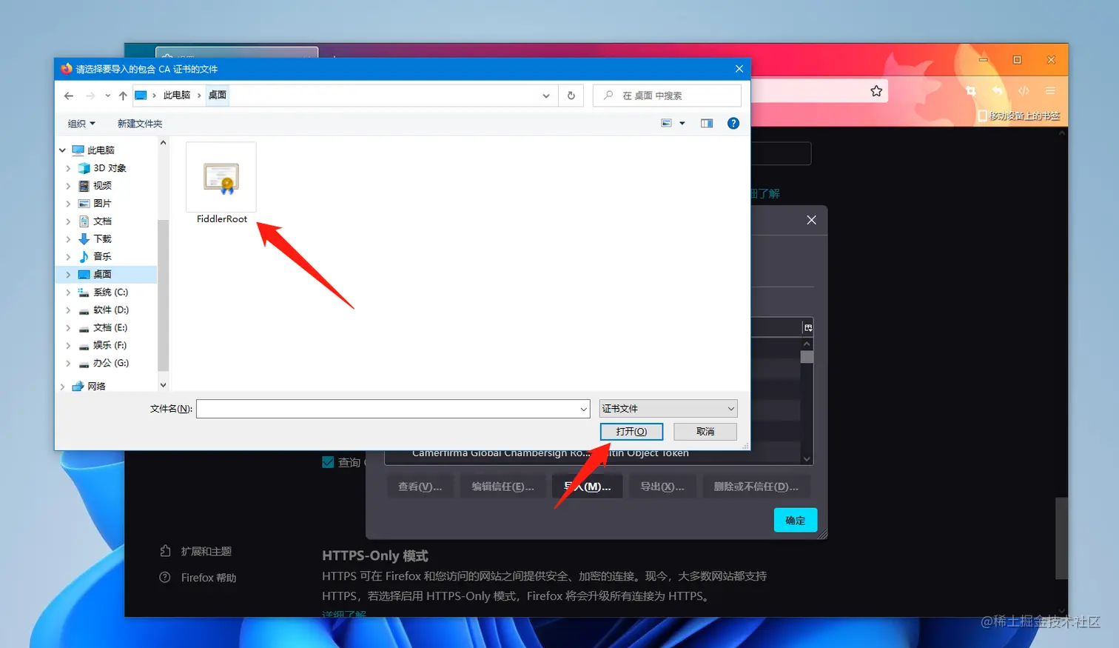Screen dimensions: 1119x648
Task: Select drive 软件 (D:)
Action: [110, 310]
